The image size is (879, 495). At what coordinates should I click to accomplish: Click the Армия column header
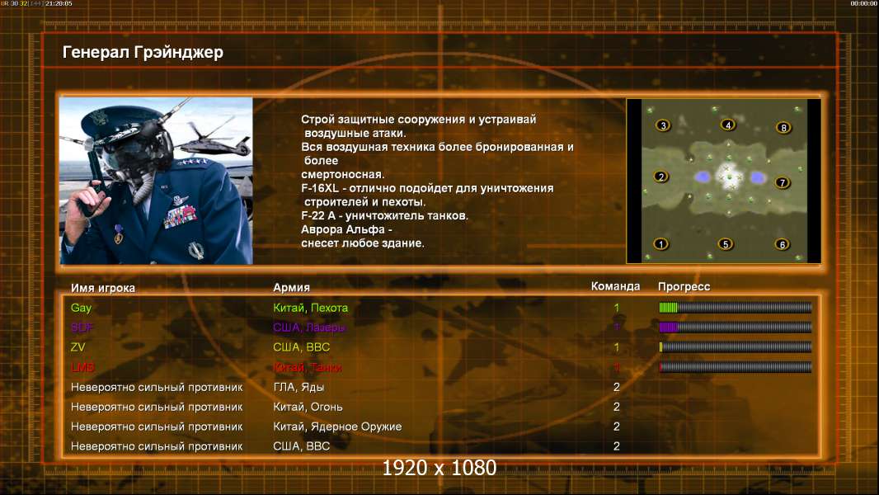pyautogui.click(x=292, y=288)
